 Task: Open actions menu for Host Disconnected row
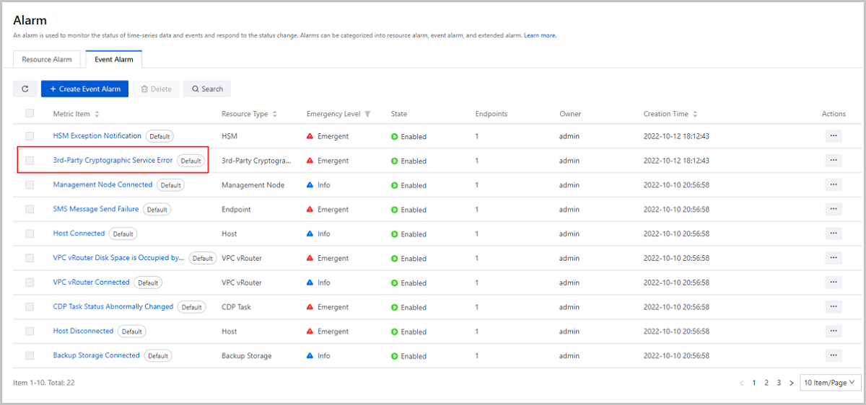tap(834, 331)
